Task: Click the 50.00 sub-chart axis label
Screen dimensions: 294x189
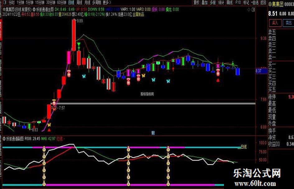Action: tap(263, 160)
